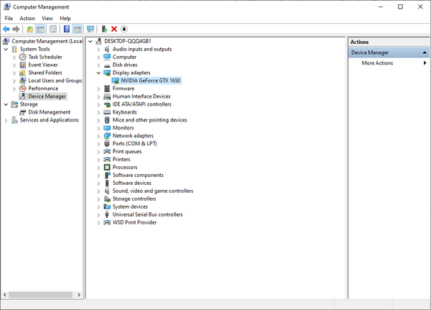Click the Scan for hardware changes icon
The width and height of the screenshot is (431, 310).
91,29
